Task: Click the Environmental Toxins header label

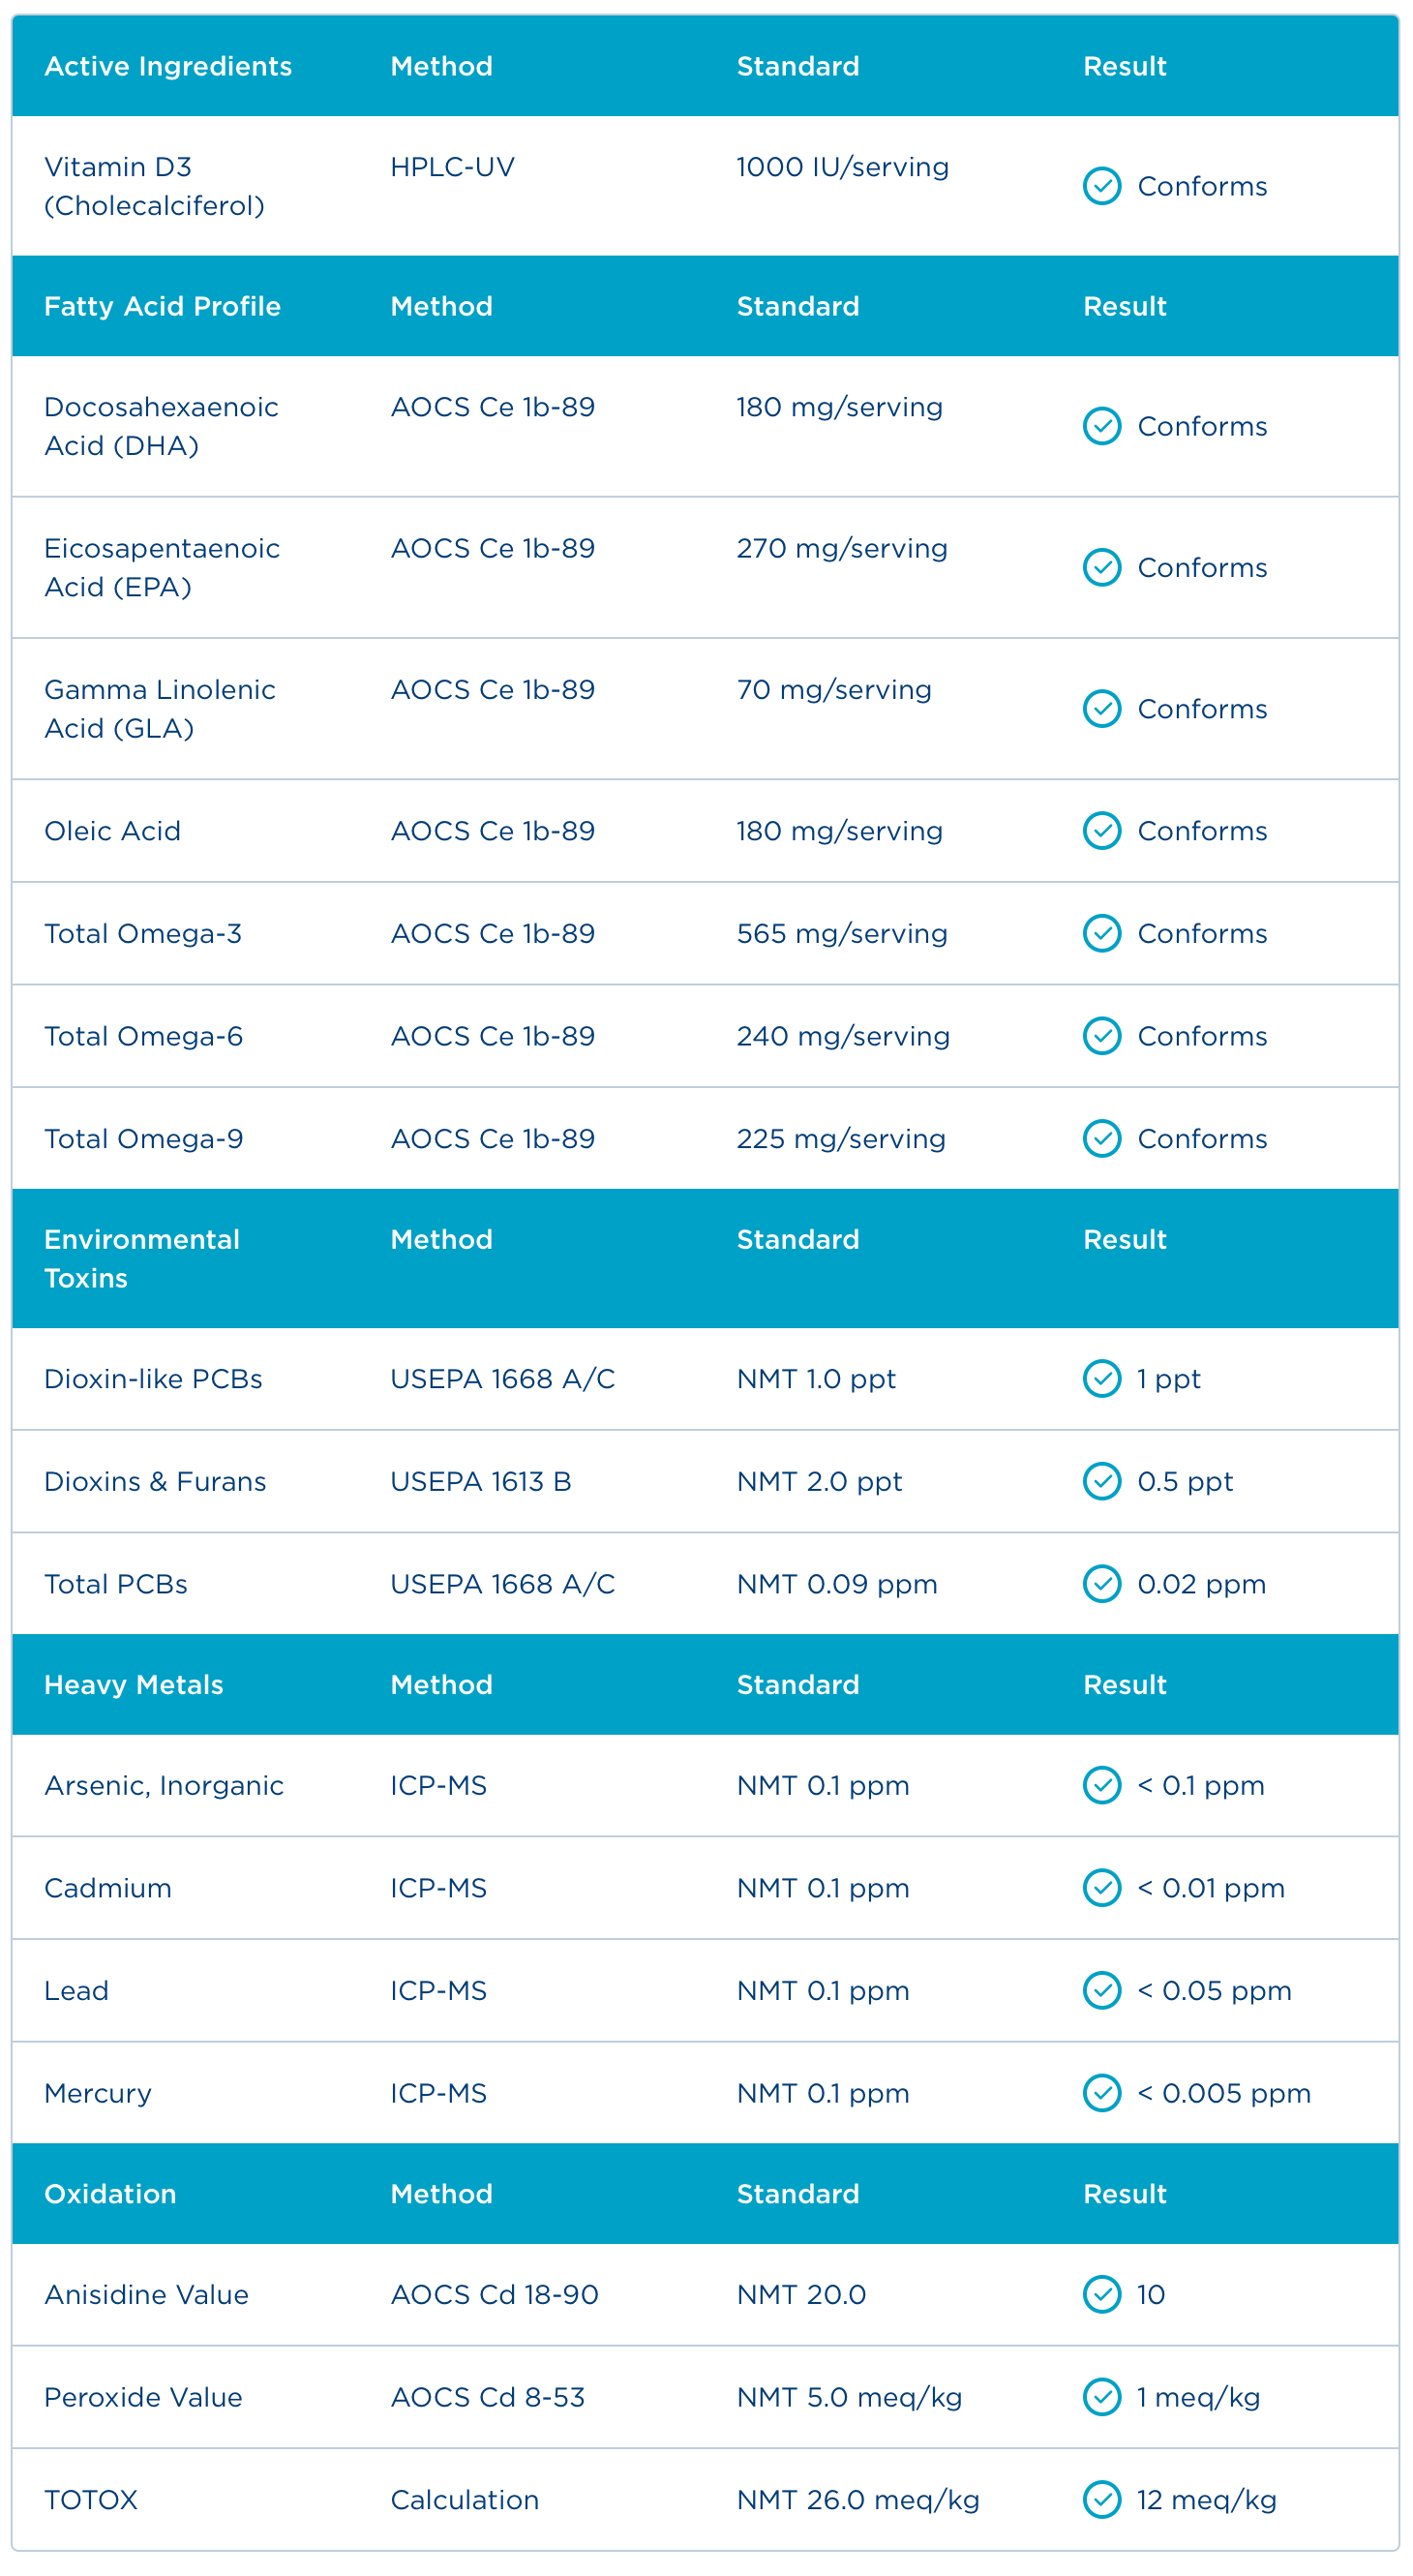Action: point(142,1258)
